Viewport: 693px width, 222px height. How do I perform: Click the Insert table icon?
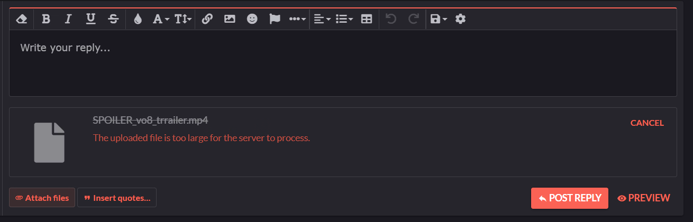click(366, 19)
